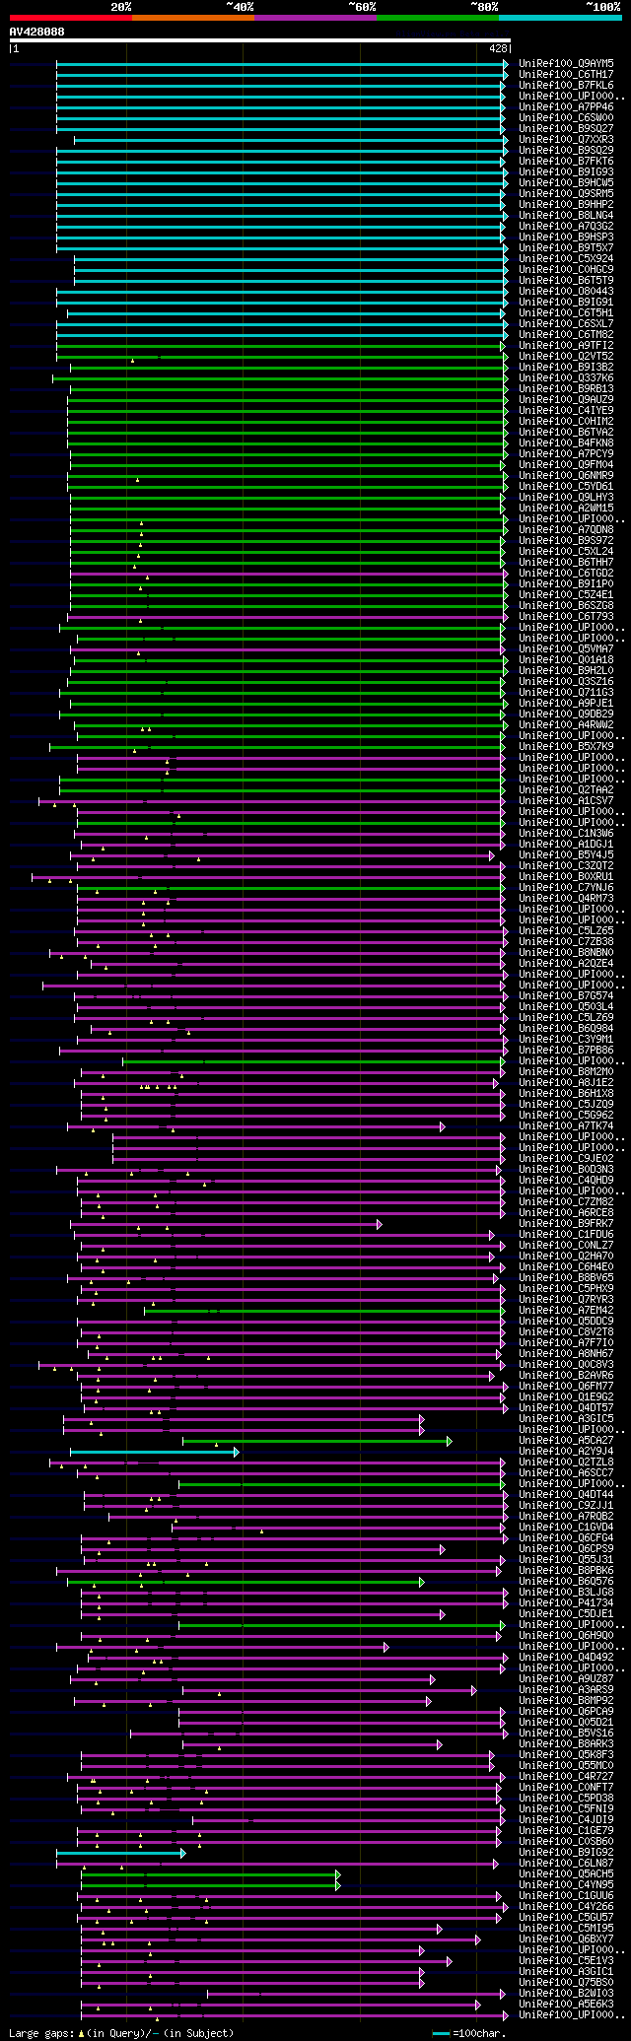Open the UniRef100_P41734 hit
The height and width of the screenshot is (2041, 631).
tap(566, 1602)
